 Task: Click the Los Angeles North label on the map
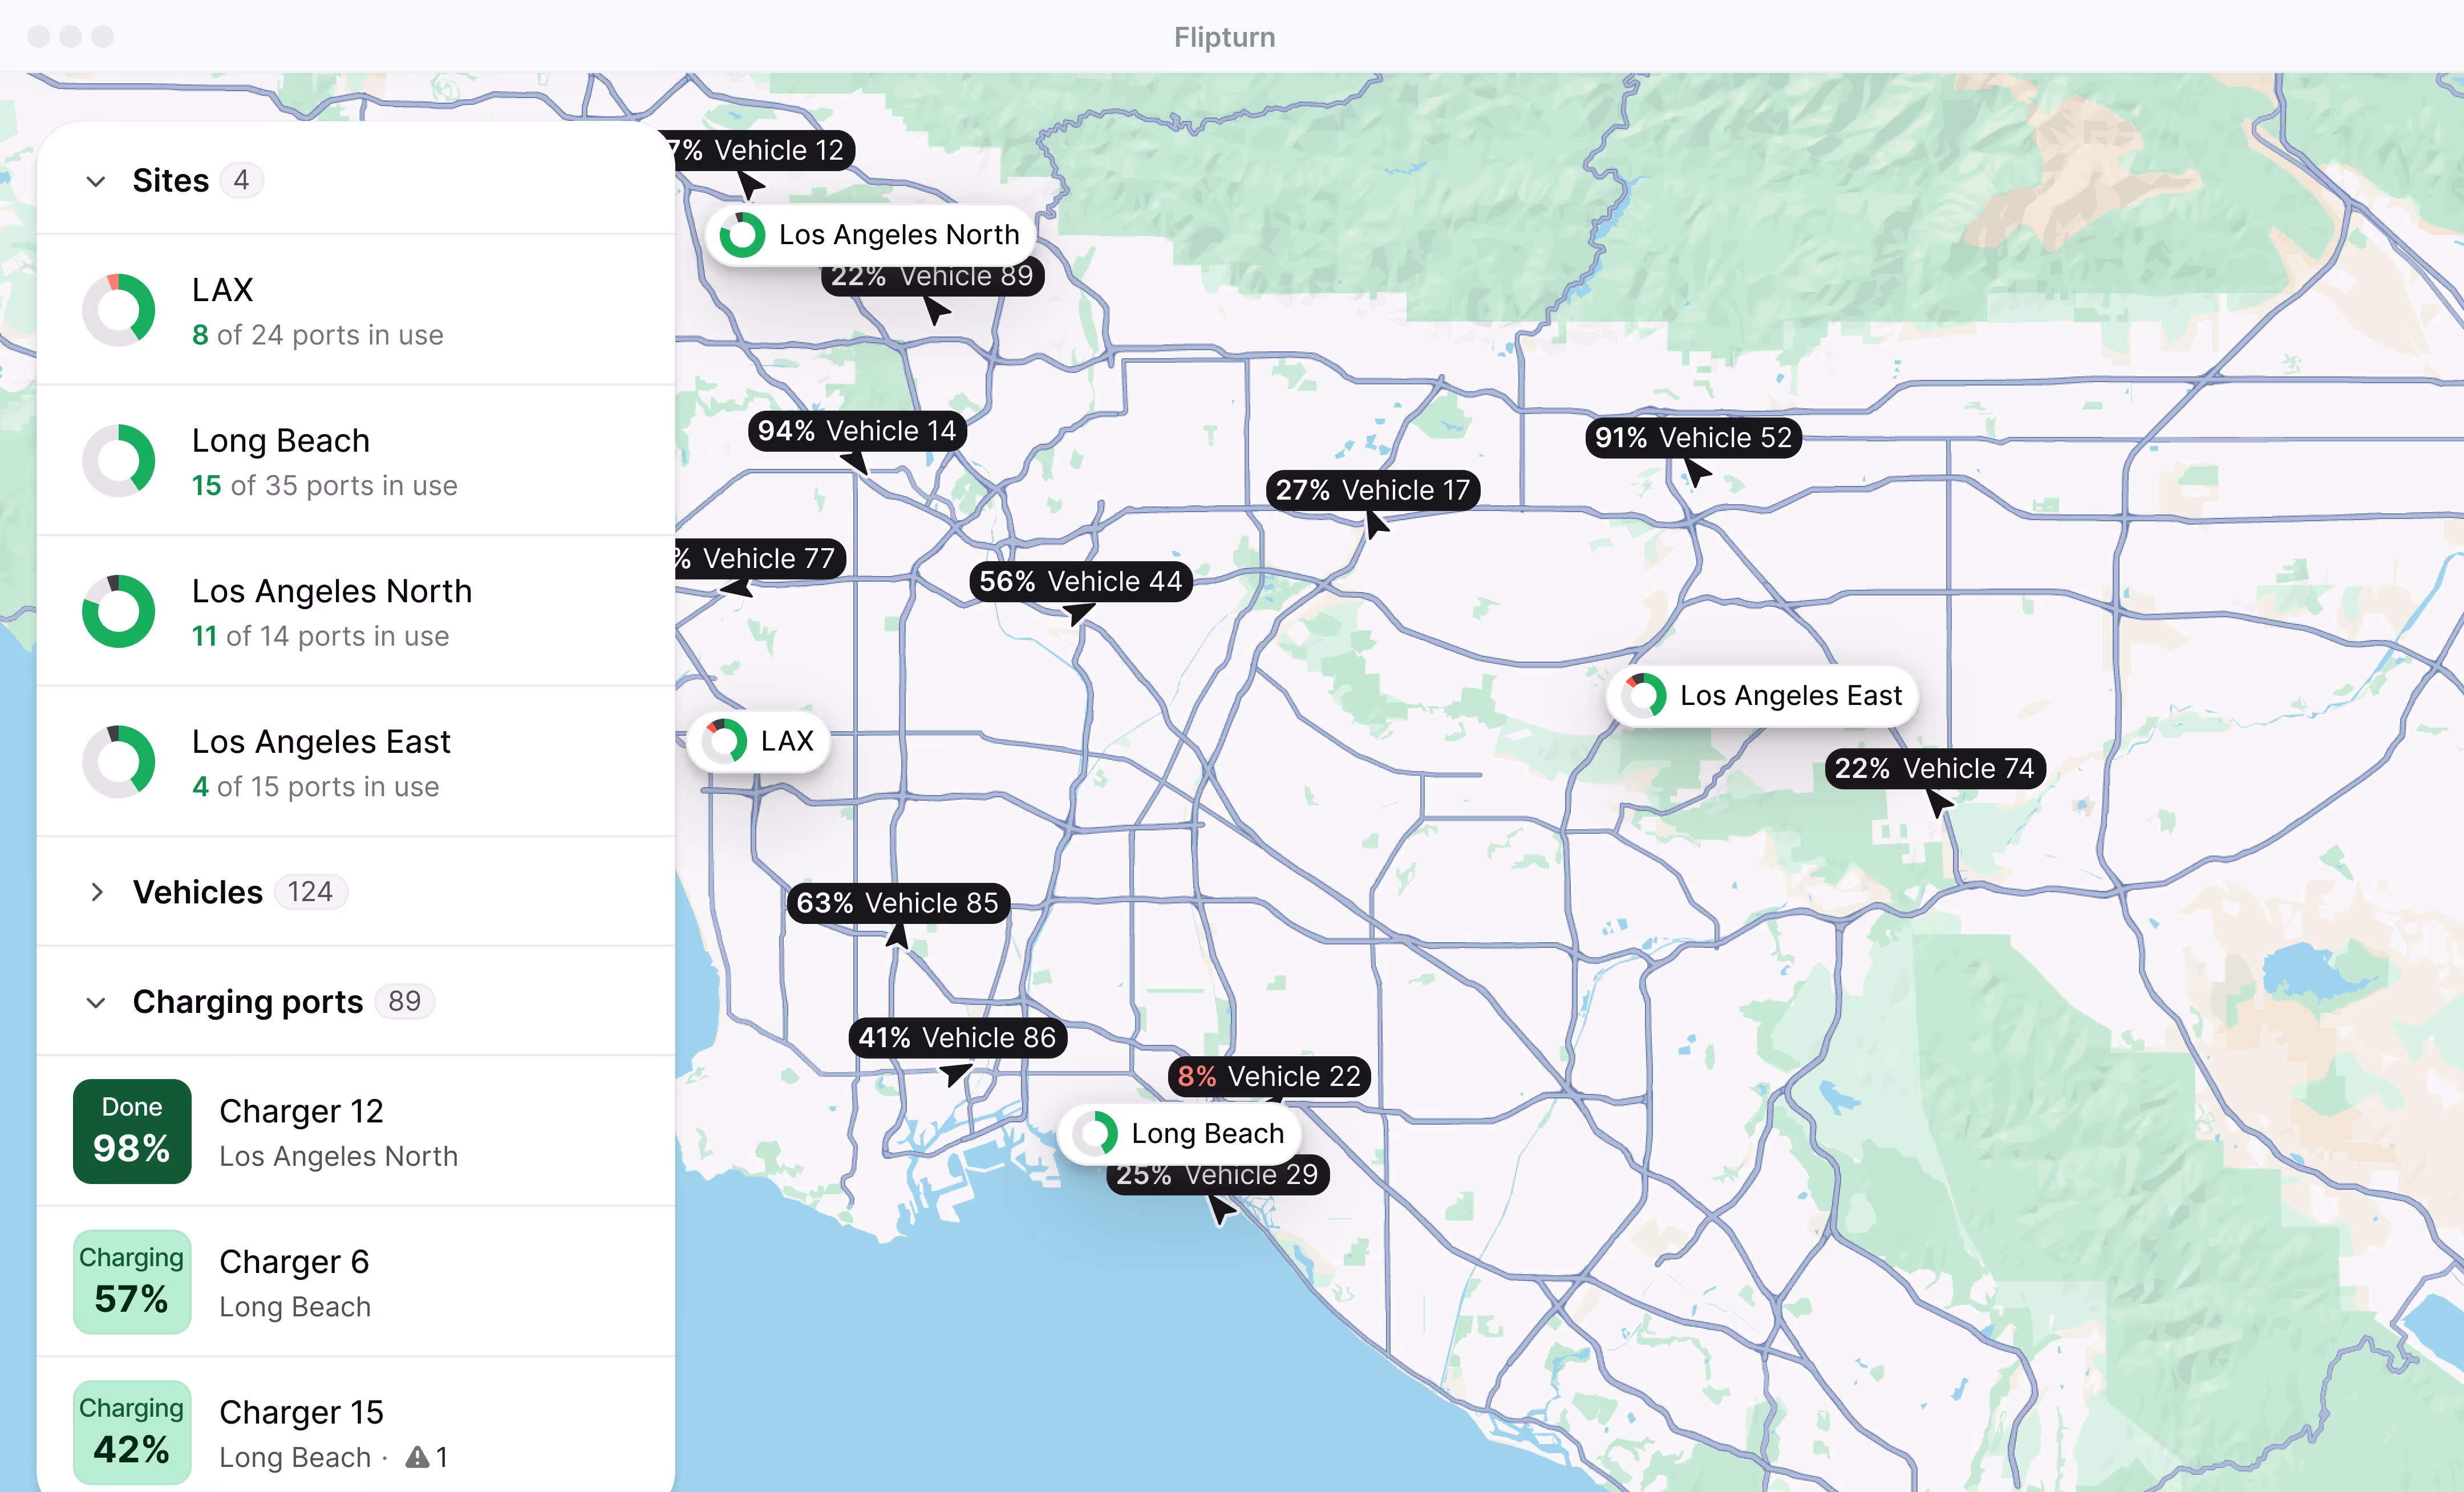(899, 234)
